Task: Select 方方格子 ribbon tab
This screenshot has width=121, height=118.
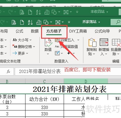Action: click(x=54, y=31)
